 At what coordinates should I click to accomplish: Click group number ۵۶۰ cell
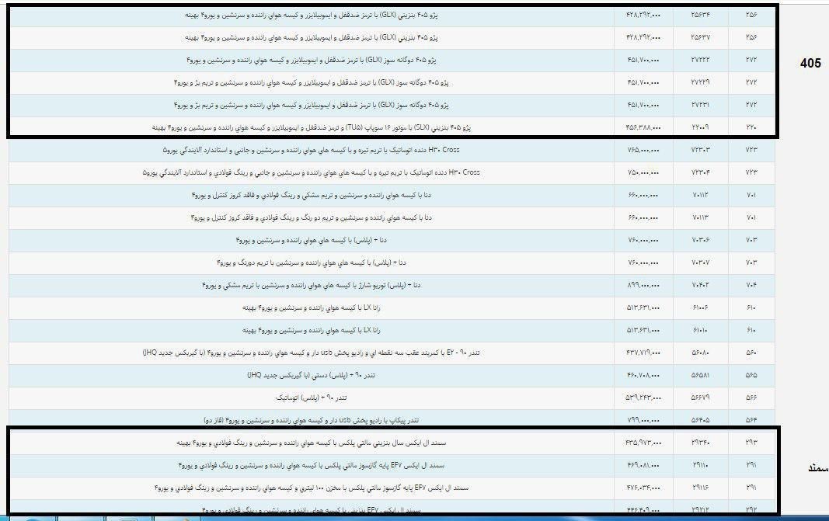[x=751, y=353]
